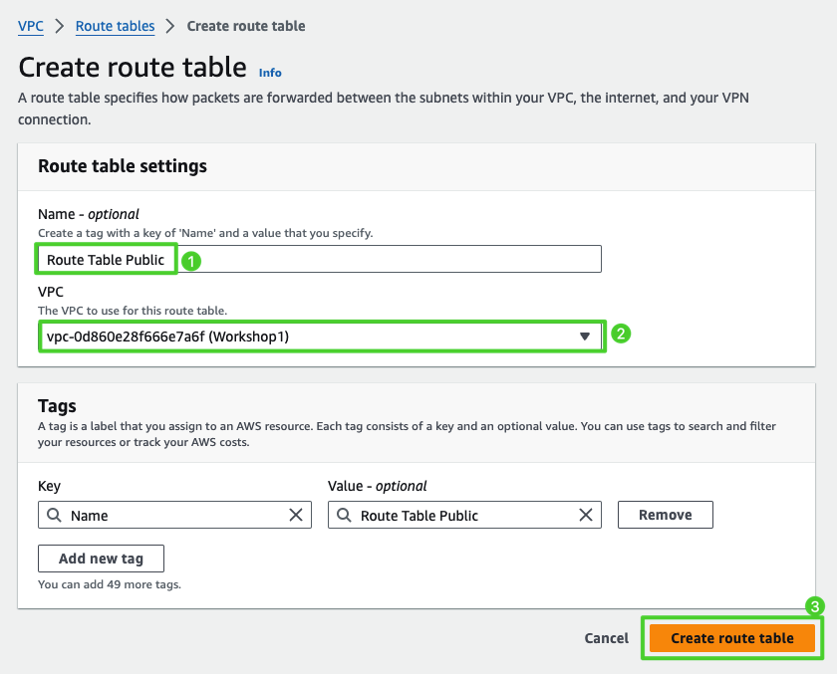This screenshot has height=674, width=837.
Task: Click the green step 3 marker badge
Action: click(x=814, y=606)
